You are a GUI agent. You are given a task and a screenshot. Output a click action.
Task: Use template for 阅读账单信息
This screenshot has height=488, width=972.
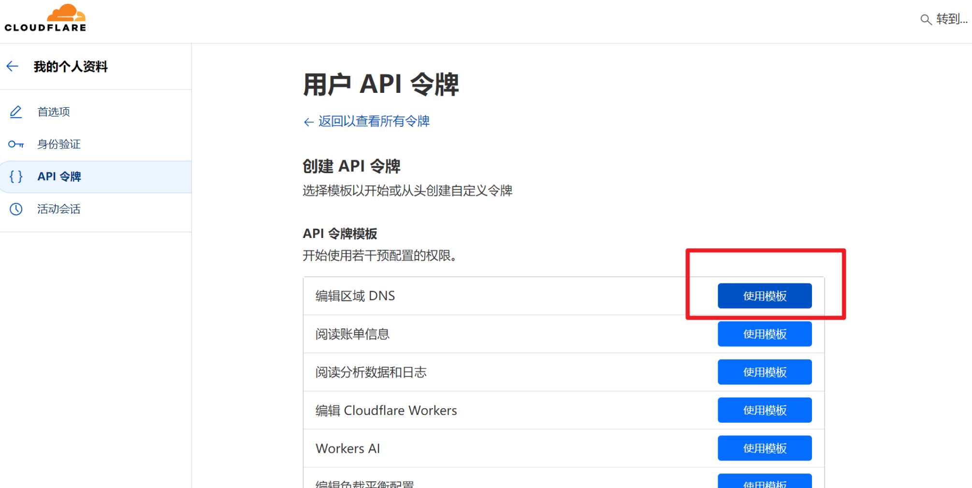click(764, 334)
